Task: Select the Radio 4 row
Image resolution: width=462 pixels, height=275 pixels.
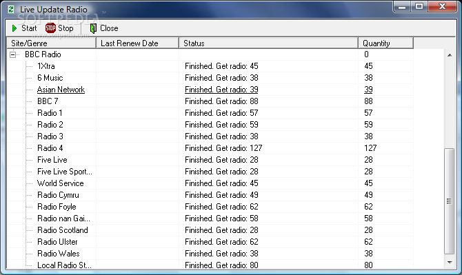Action: click(x=210, y=148)
